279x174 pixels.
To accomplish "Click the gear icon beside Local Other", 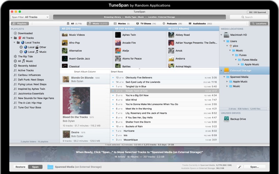I will click(x=21, y=47).
